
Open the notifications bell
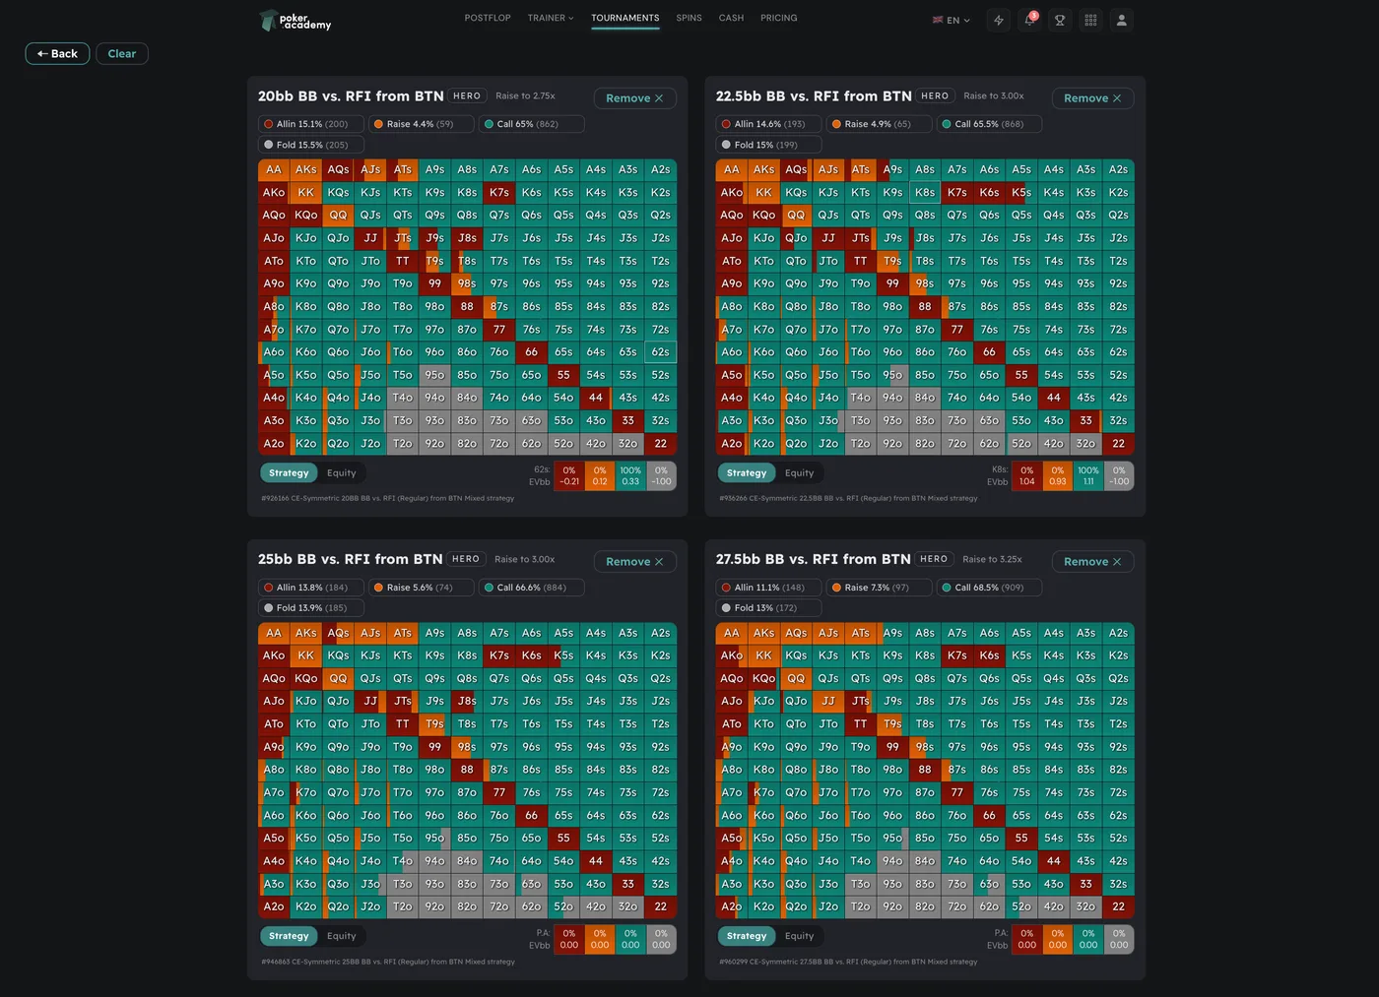1029,21
